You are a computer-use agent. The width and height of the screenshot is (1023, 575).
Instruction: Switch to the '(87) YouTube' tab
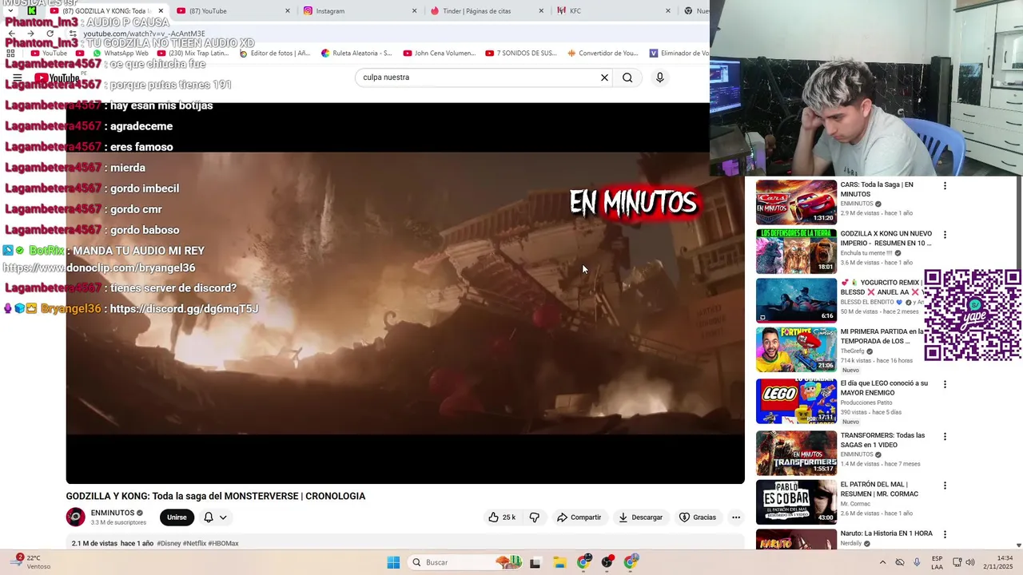click(x=232, y=11)
